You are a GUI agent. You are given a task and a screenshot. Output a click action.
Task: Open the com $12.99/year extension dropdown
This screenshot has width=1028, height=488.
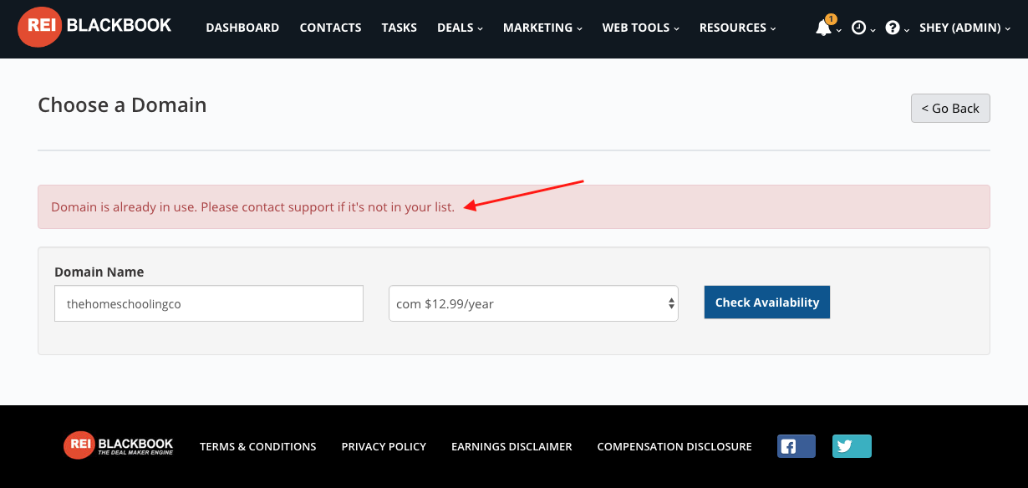click(533, 303)
